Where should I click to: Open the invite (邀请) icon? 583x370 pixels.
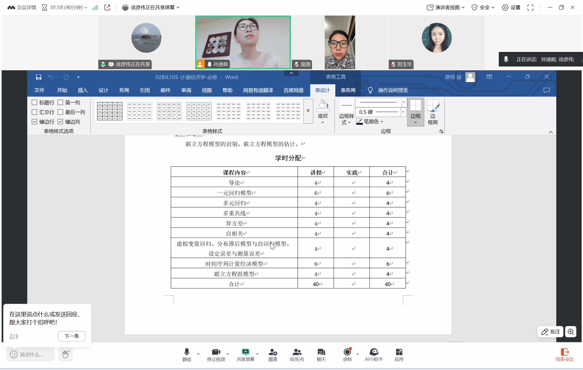click(x=273, y=355)
